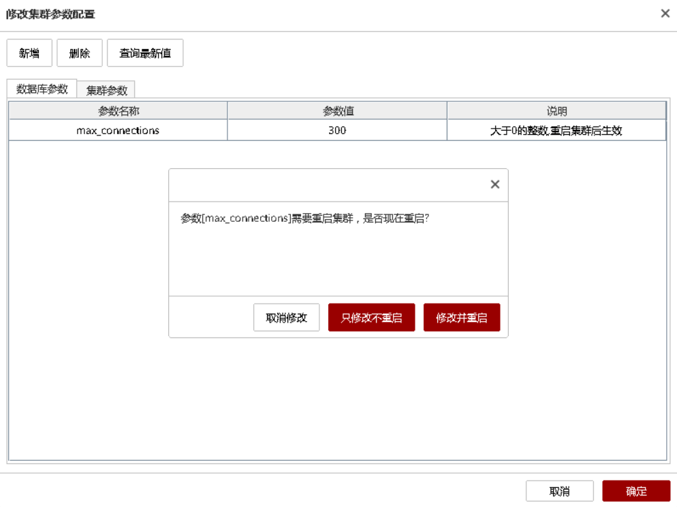Click the 参数值 column header
The height and width of the screenshot is (507, 677).
[x=337, y=111]
